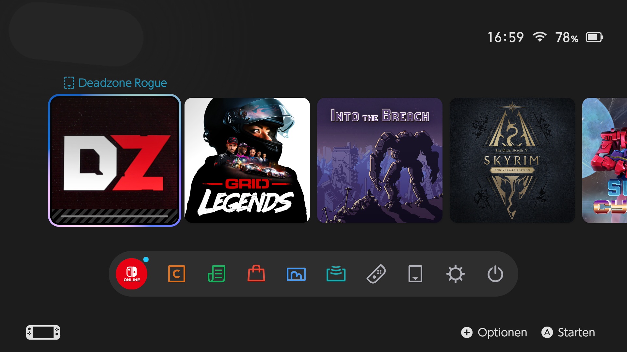Open GameChat orange C icon
This screenshot has width=627, height=352.
[x=176, y=274]
